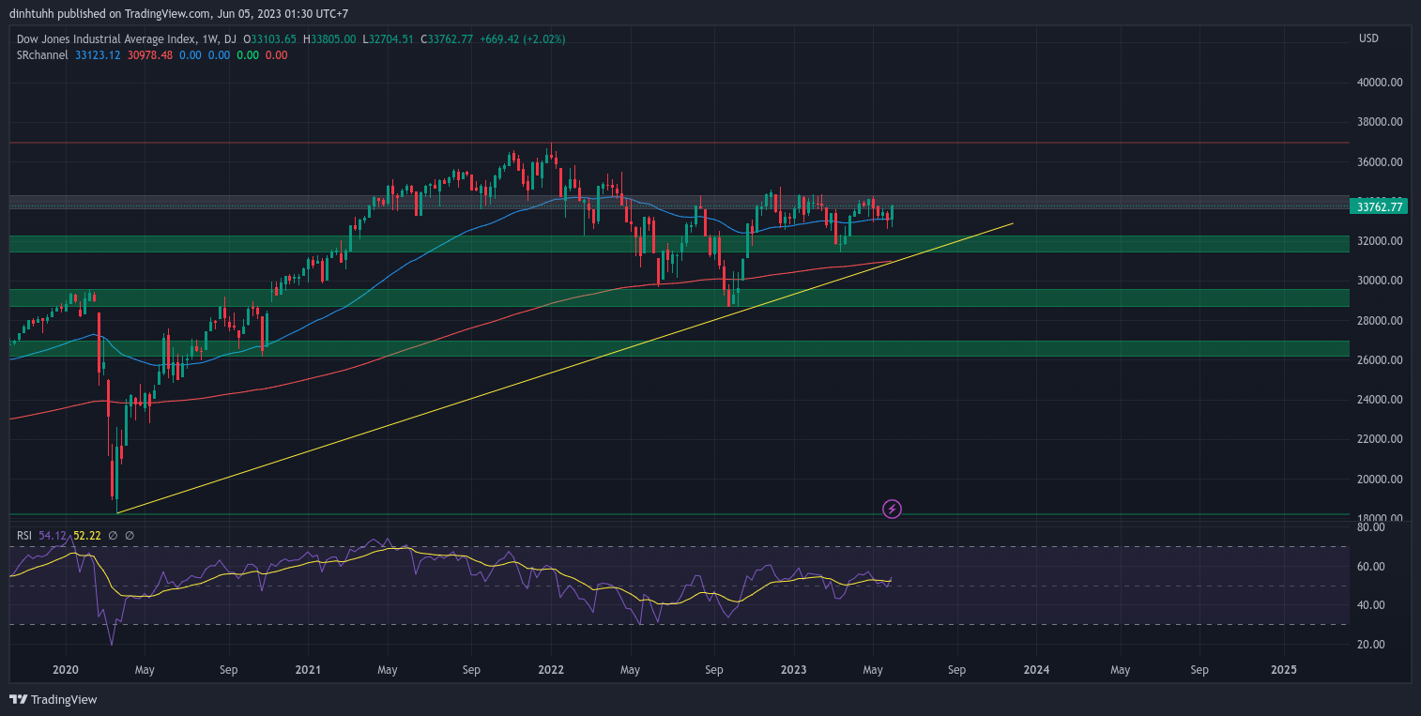The image size is (1421, 716).
Task: Click the 40000.00 price scale label
Action: [1380, 83]
